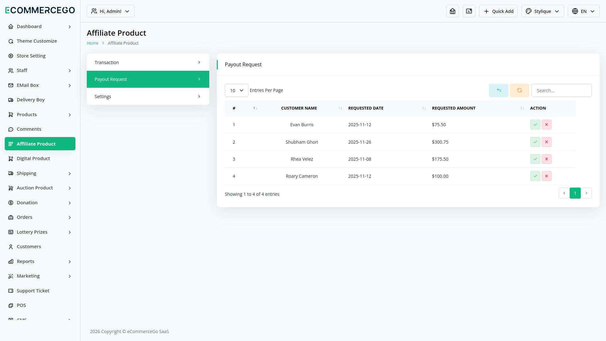Go to pagination page 1
606x341 pixels.
[575, 193]
